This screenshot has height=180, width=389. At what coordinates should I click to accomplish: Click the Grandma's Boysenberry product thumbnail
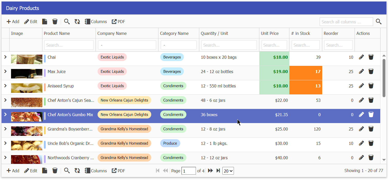pos(26,131)
